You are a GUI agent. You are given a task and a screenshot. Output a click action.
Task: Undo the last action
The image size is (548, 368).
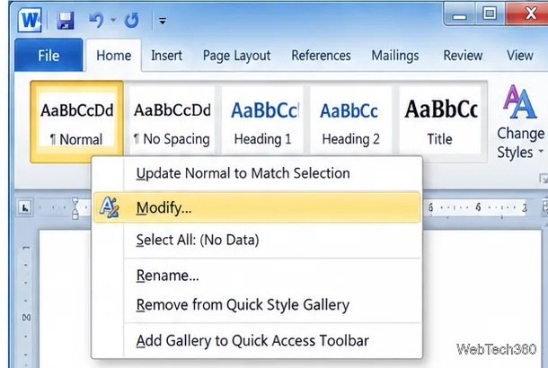click(96, 21)
